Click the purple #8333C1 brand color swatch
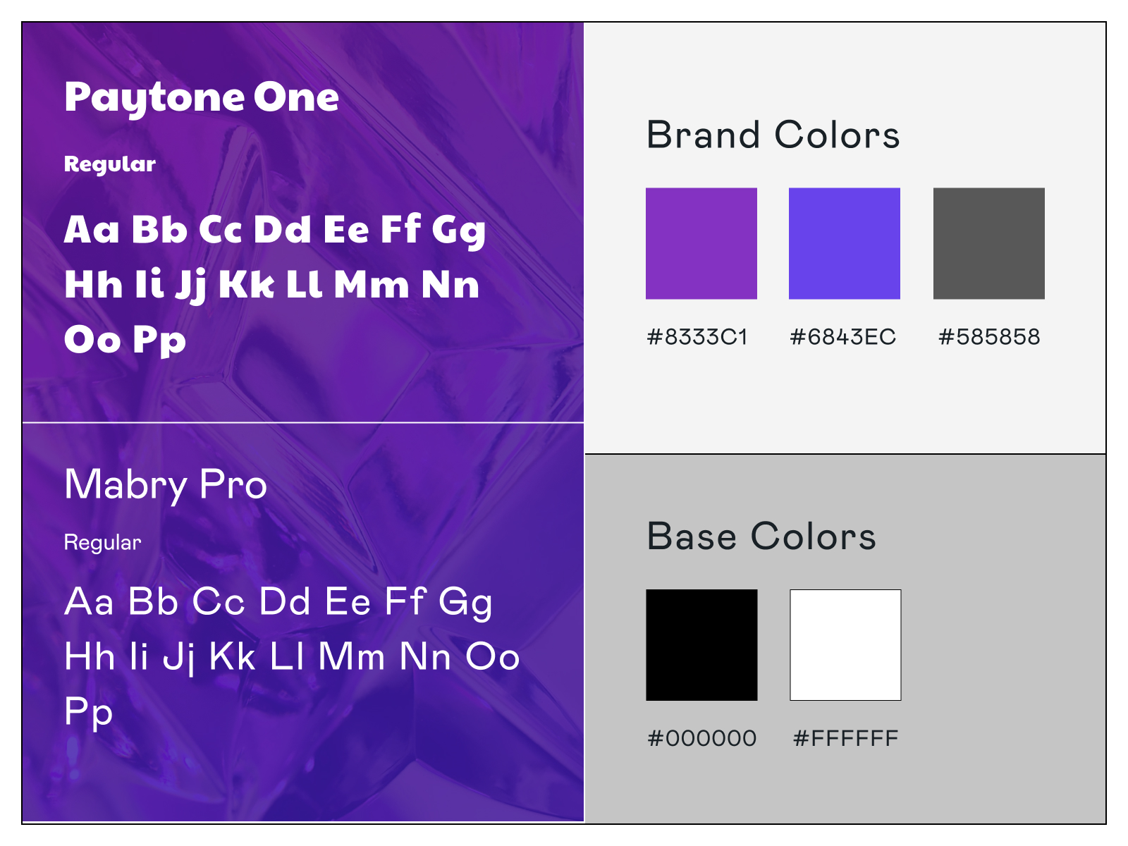Screen dimensions: 1128x846 [701, 243]
